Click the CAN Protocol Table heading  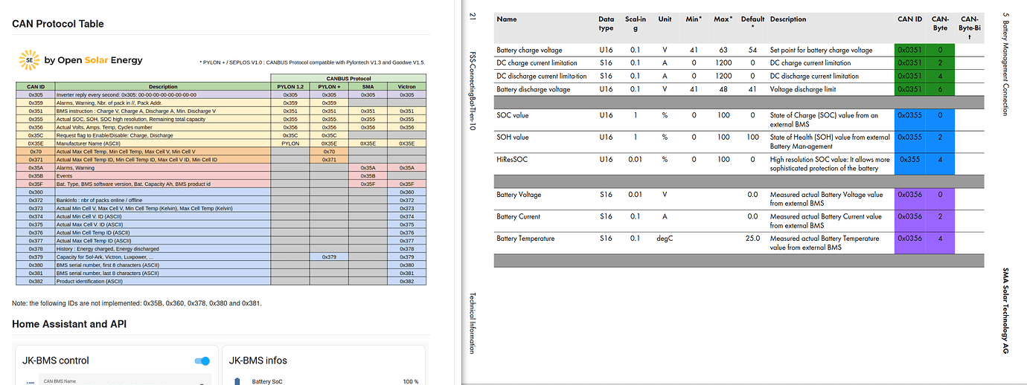click(58, 24)
